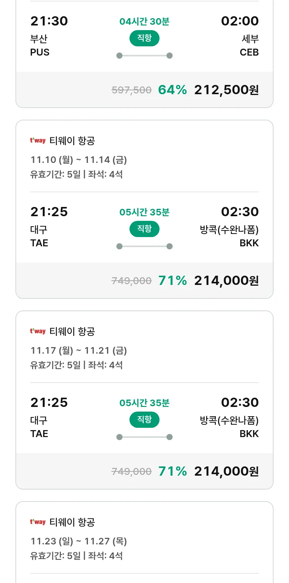
Task: Click t'way logo on 11.10 flight card
Action: click(x=38, y=141)
